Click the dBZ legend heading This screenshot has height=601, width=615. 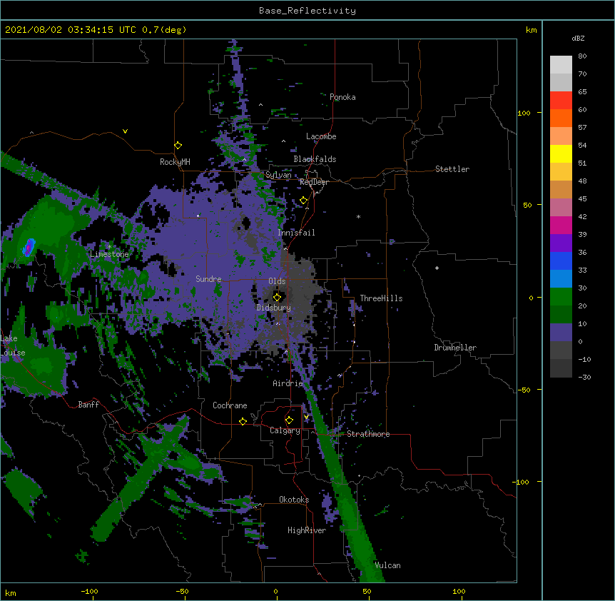pos(578,38)
